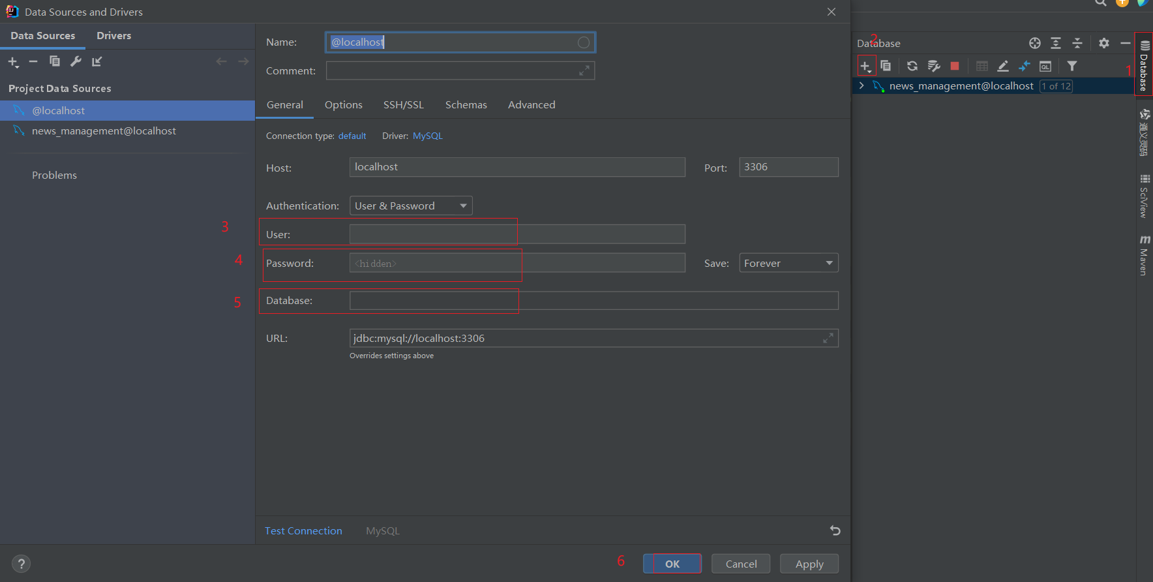Click the Maven vertical side tab

click(x=1144, y=255)
